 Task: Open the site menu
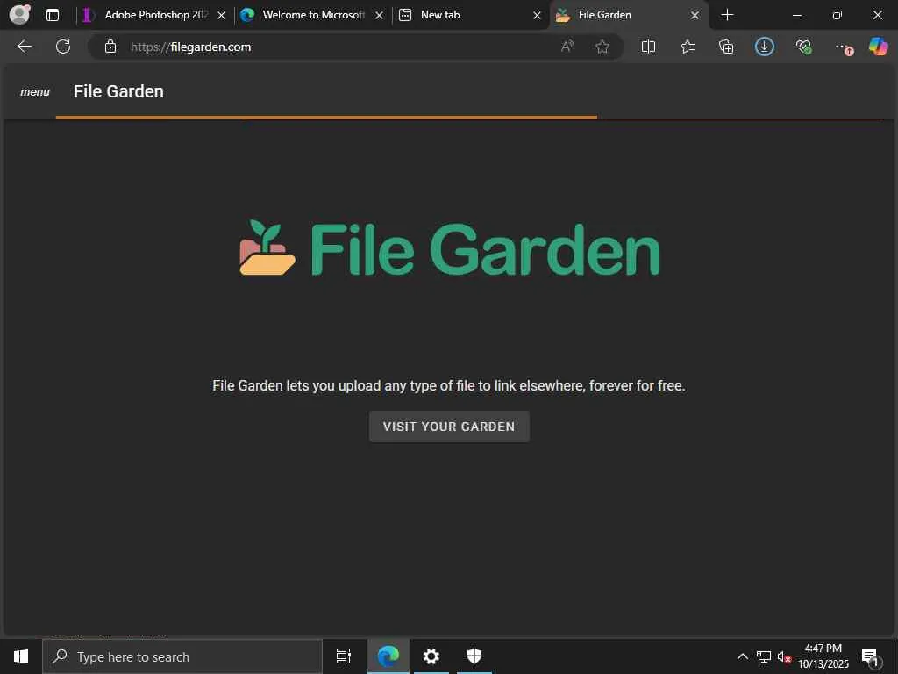click(x=35, y=91)
